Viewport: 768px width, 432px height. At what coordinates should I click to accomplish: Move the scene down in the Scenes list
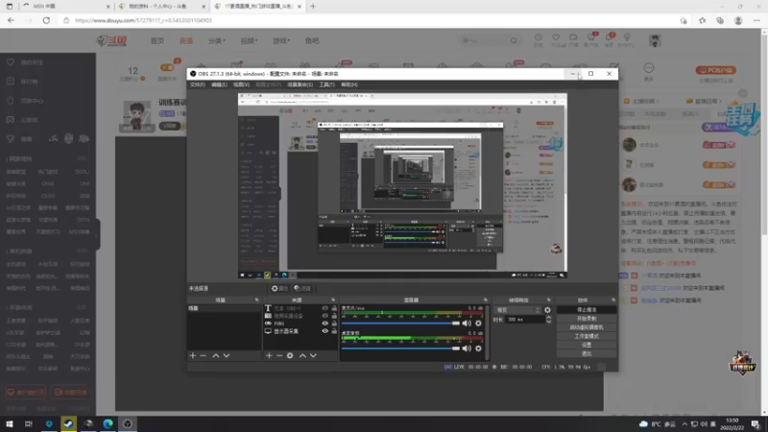pyautogui.click(x=227, y=355)
